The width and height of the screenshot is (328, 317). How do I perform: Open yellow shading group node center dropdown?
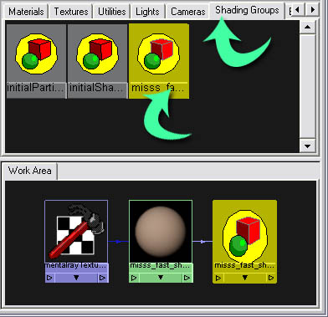pyautogui.click(x=244, y=278)
